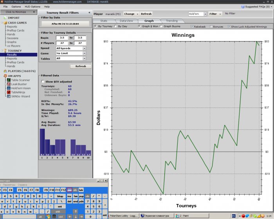
Task: Open the Speed dropdown list
Action: [x=84, y=48]
